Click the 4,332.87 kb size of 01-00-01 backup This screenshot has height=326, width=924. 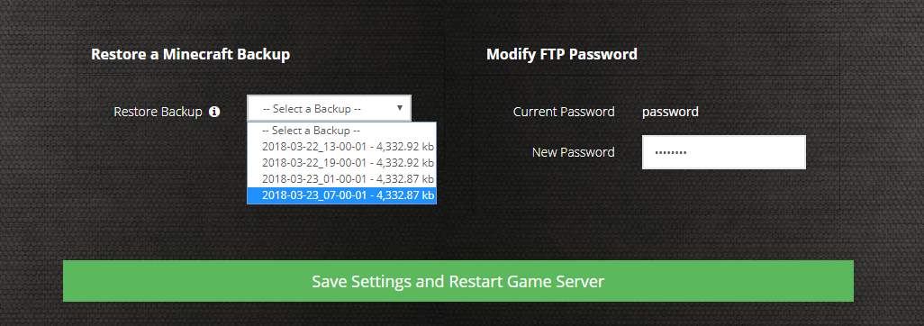[405, 178]
